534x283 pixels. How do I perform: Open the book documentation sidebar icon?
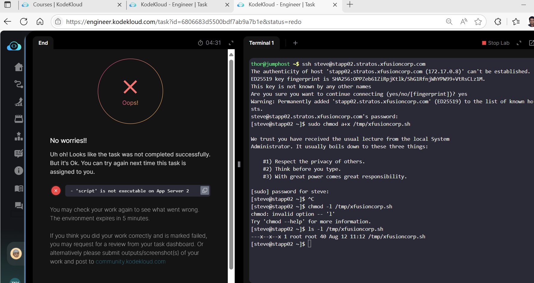(x=19, y=188)
